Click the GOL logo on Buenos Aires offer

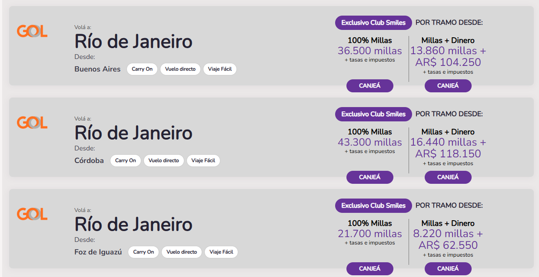(x=32, y=31)
